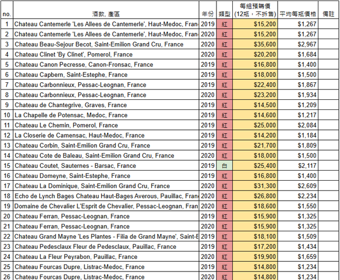Click 'La Closerie de Camensac' cell
This screenshot has height=280, width=340.
[x=106, y=135]
